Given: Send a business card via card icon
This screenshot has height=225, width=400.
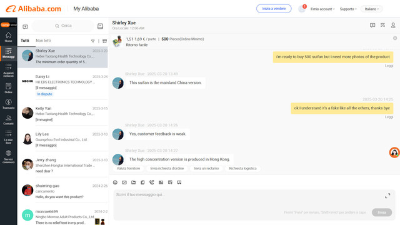Looking at the screenshot, I should 161,182.
